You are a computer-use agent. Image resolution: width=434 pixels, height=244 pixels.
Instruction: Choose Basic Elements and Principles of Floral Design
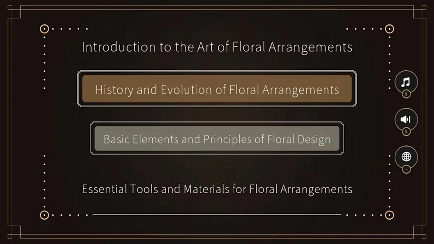[x=217, y=139]
